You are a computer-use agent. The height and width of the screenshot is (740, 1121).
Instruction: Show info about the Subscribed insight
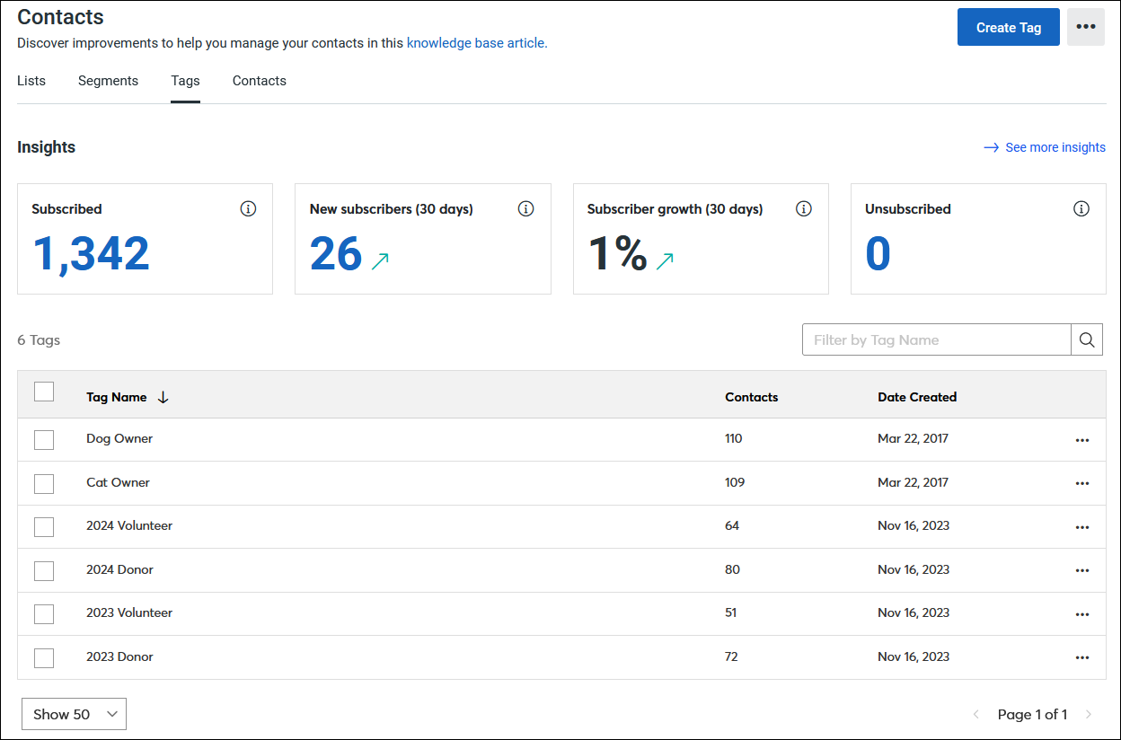pyautogui.click(x=248, y=209)
